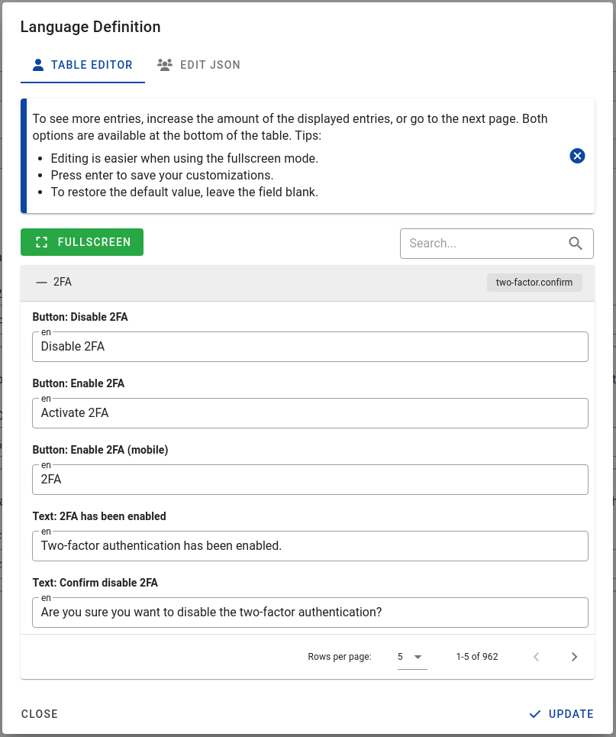The image size is (616, 737).
Task: Click the fullscreen brackets icon
Action: (42, 242)
